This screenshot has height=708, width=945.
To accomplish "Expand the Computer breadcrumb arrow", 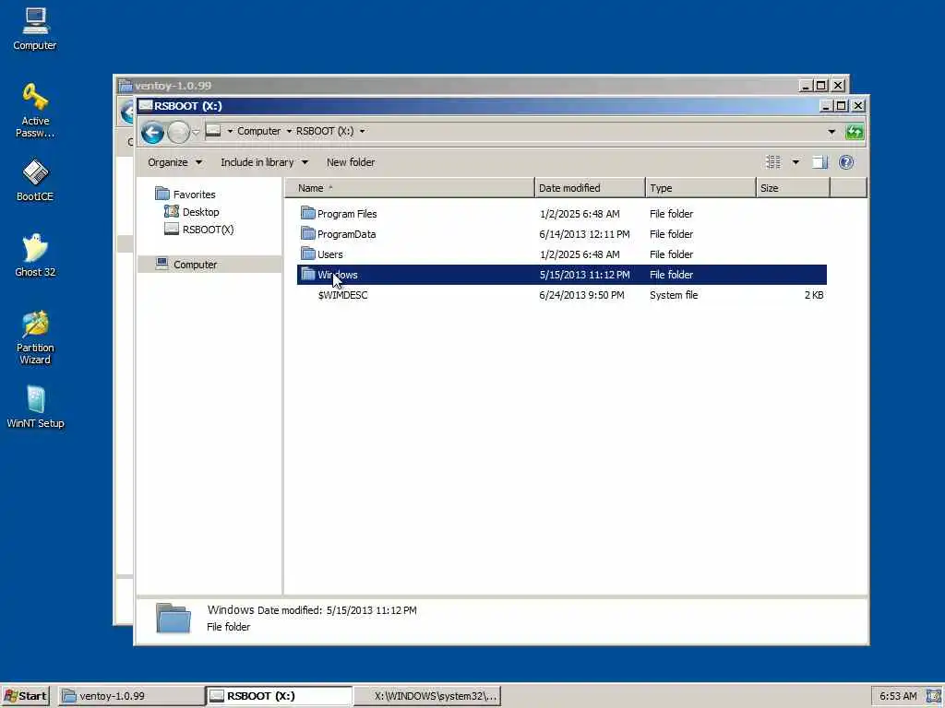I will tap(289, 131).
